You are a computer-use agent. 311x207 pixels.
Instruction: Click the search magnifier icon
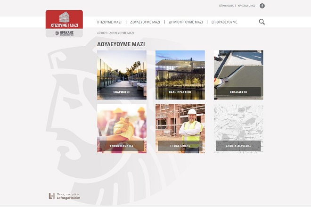click(x=262, y=22)
